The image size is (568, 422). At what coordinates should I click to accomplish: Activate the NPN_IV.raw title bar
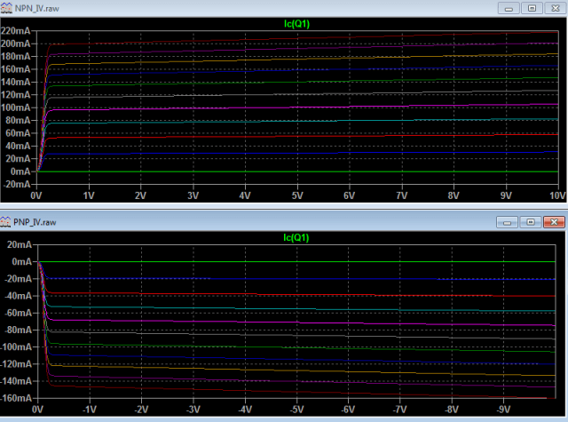[x=266, y=7]
